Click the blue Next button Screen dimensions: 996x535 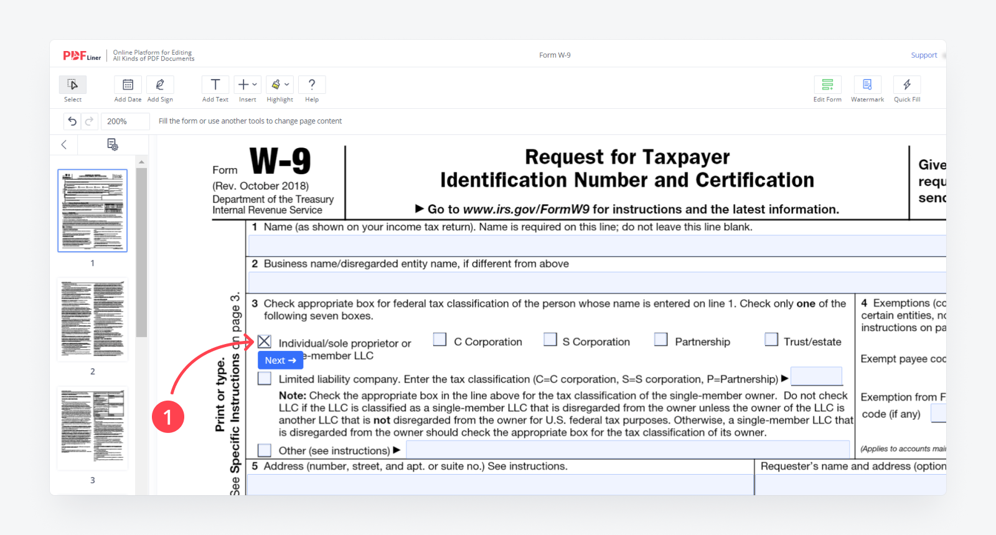click(281, 360)
